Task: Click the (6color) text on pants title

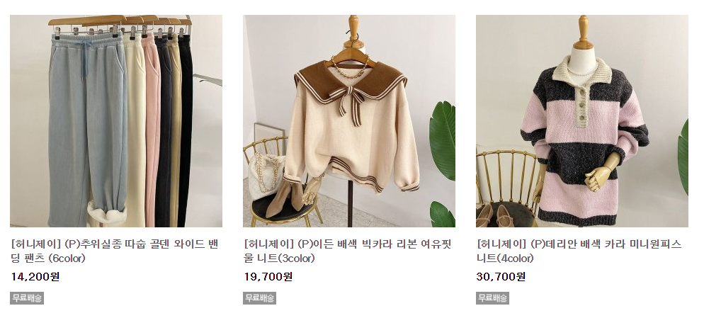Action: click(67, 259)
